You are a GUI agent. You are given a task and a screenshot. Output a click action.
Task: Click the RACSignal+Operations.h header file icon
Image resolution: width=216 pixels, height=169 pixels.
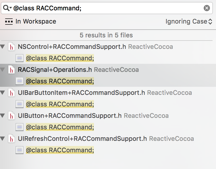click(x=11, y=70)
